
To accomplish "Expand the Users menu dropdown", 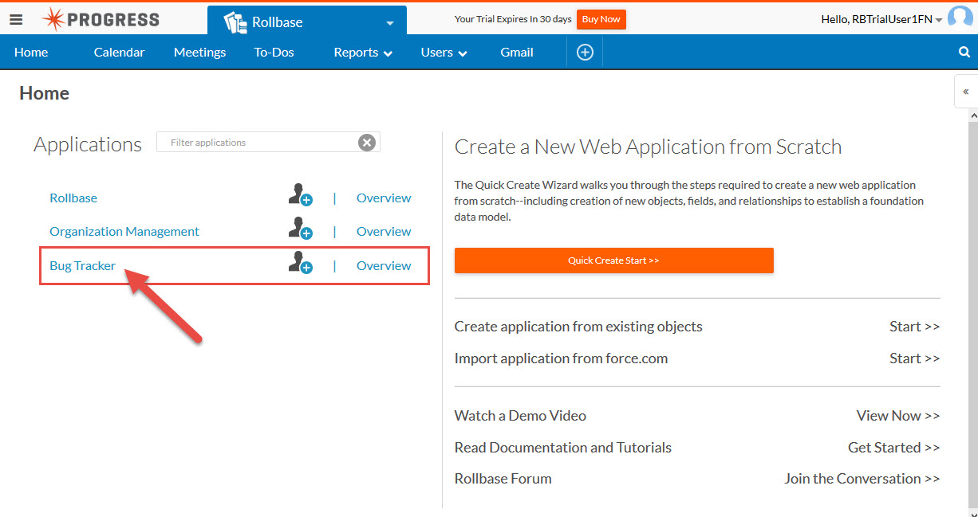I will 444,53.
